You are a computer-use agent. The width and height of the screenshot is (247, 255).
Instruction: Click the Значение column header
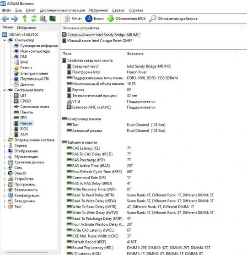click(x=135, y=54)
